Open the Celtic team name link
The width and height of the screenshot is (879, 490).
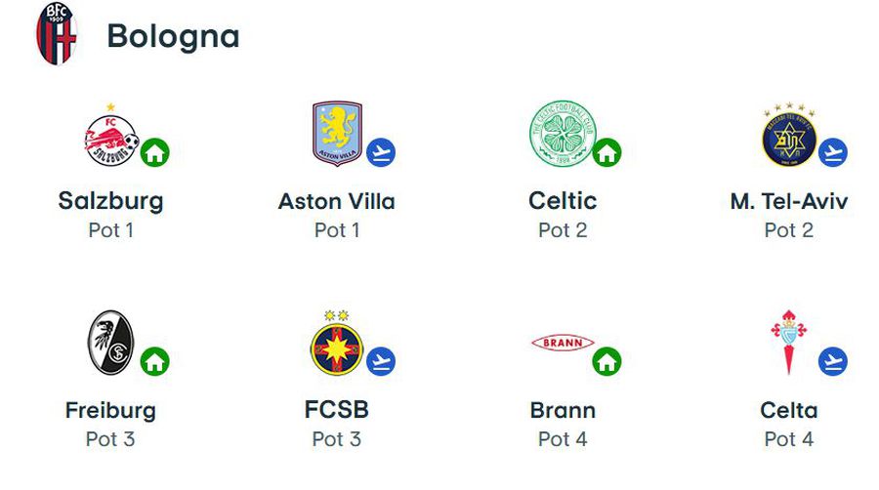[563, 201]
